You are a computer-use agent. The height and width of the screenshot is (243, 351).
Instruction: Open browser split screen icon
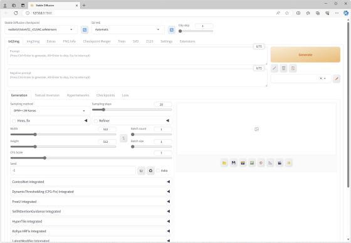coord(298,13)
